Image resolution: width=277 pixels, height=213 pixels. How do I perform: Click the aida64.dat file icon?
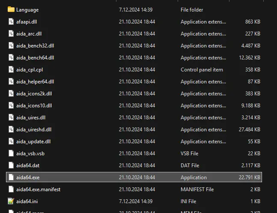coord(11,165)
